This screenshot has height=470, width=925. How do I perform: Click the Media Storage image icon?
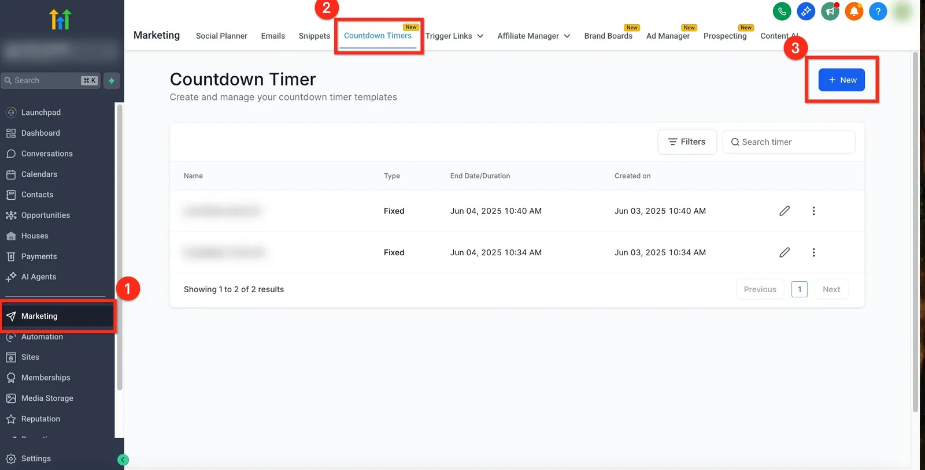point(11,398)
